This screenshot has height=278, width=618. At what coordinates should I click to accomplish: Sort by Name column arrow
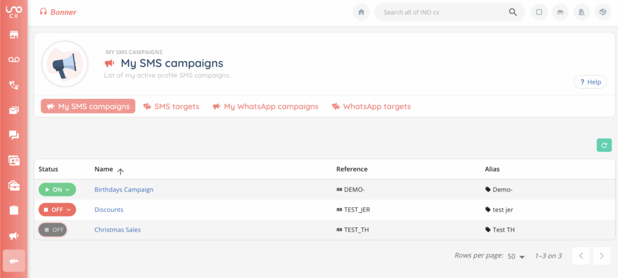click(121, 170)
